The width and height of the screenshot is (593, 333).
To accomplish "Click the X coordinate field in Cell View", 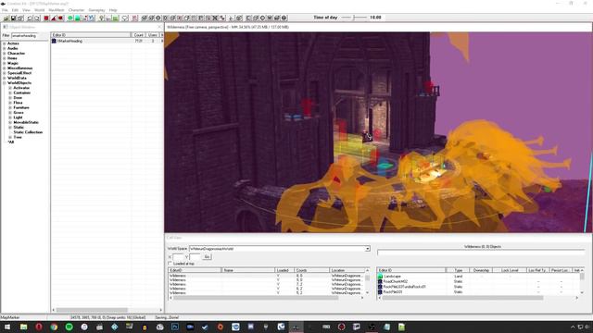I will click(178, 257).
